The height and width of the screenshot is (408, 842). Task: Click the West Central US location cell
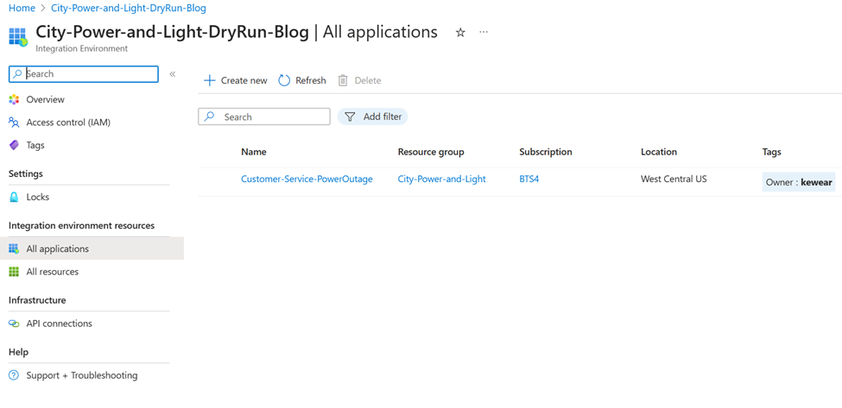pos(674,179)
